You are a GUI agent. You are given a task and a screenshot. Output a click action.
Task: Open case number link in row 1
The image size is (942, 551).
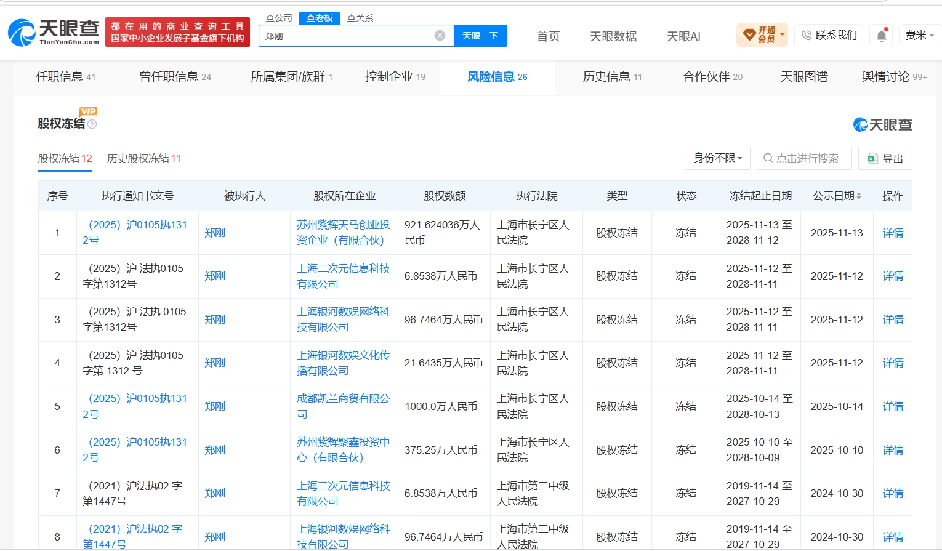pyautogui.click(x=135, y=233)
